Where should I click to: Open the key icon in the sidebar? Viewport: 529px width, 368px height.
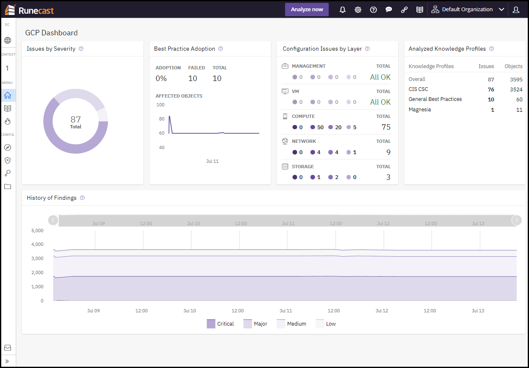coord(7,173)
